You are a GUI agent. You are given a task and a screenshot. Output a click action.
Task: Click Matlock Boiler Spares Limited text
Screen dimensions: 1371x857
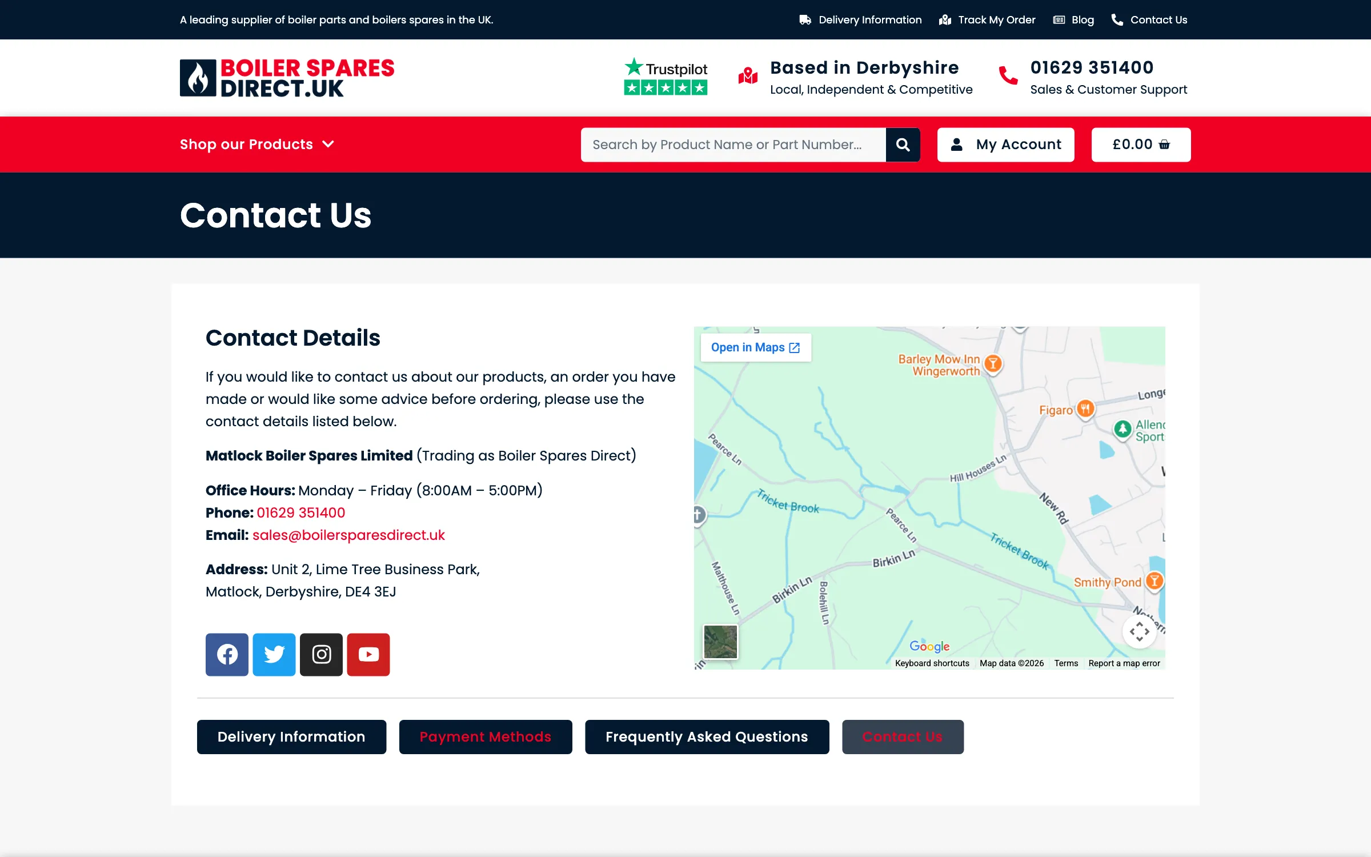tap(309, 455)
